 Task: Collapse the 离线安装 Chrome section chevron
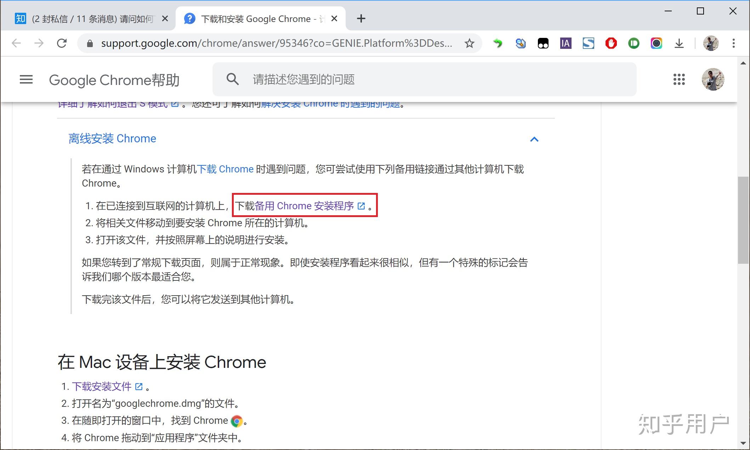click(x=534, y=139)
